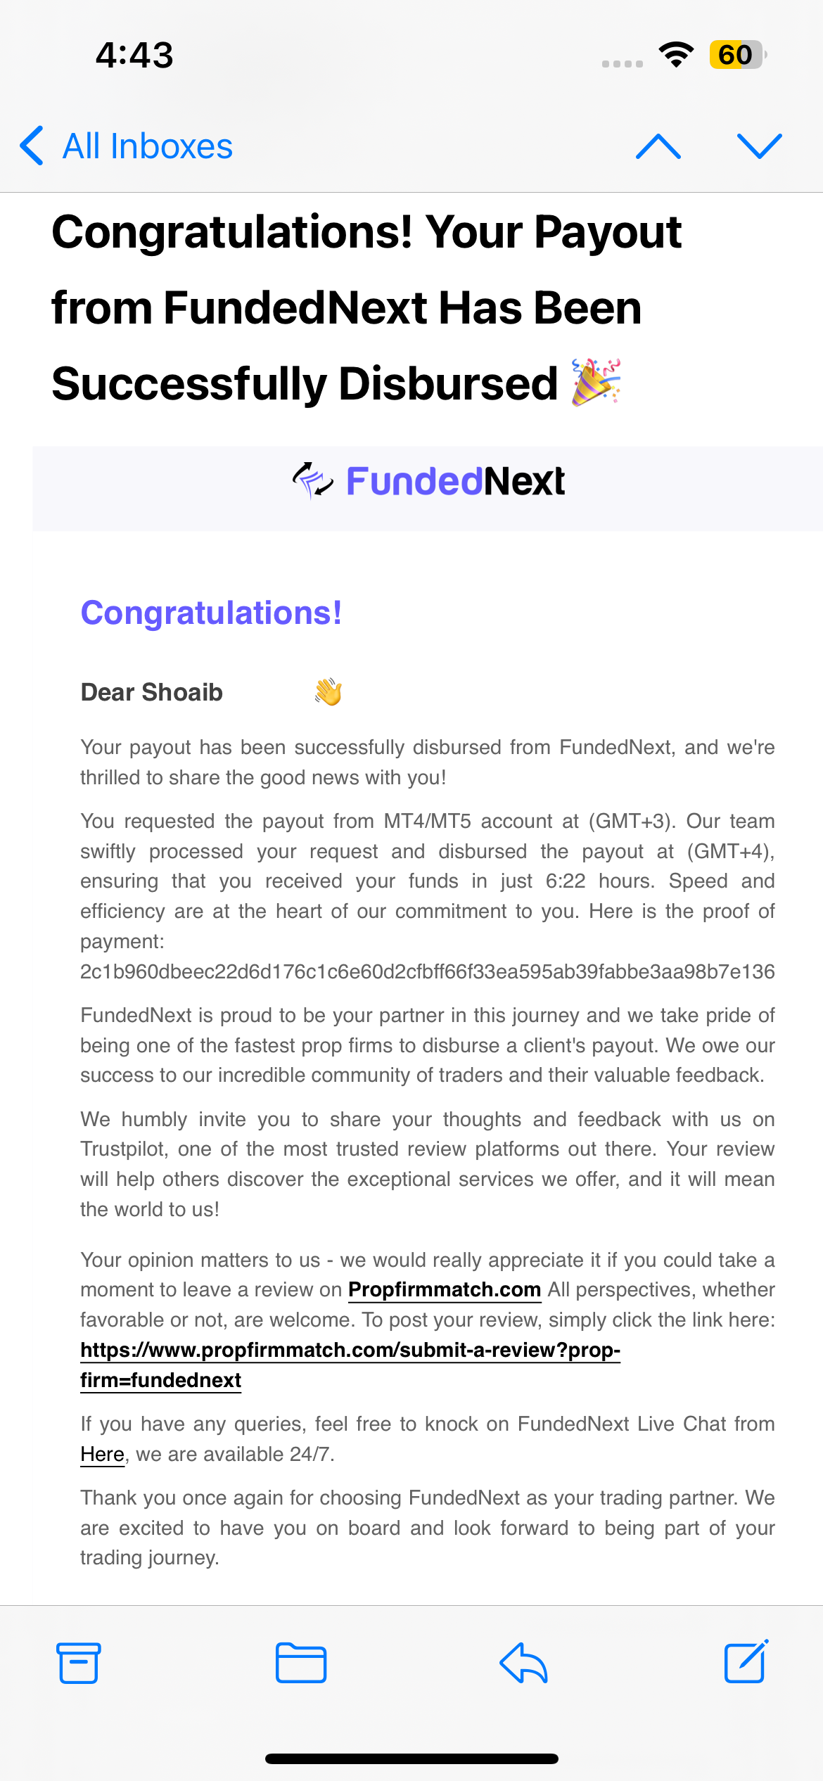This screenshot has height=1781, width=823.
Task: Open the propfirmmatch submit-a-review URL
Action: [350, 1365]
